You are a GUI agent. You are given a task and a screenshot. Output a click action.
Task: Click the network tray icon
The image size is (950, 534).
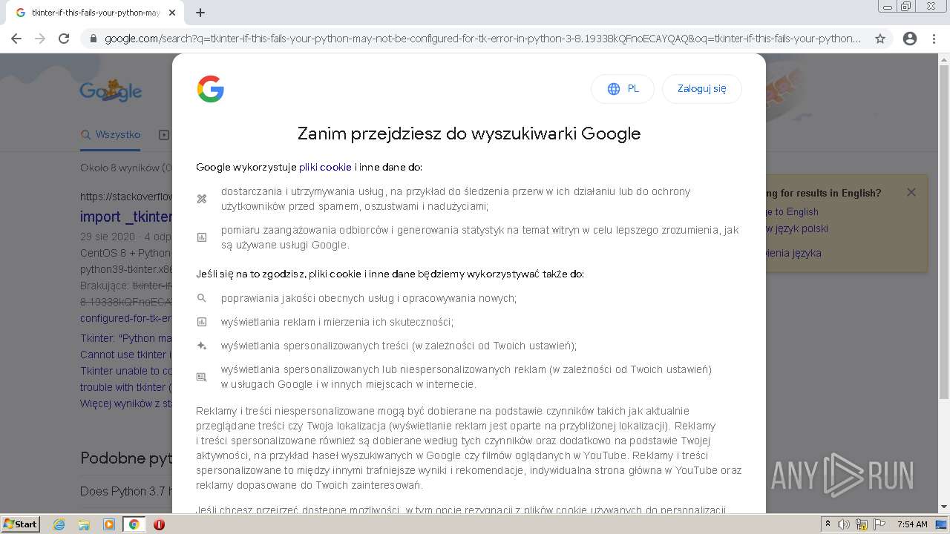(862, 524)
